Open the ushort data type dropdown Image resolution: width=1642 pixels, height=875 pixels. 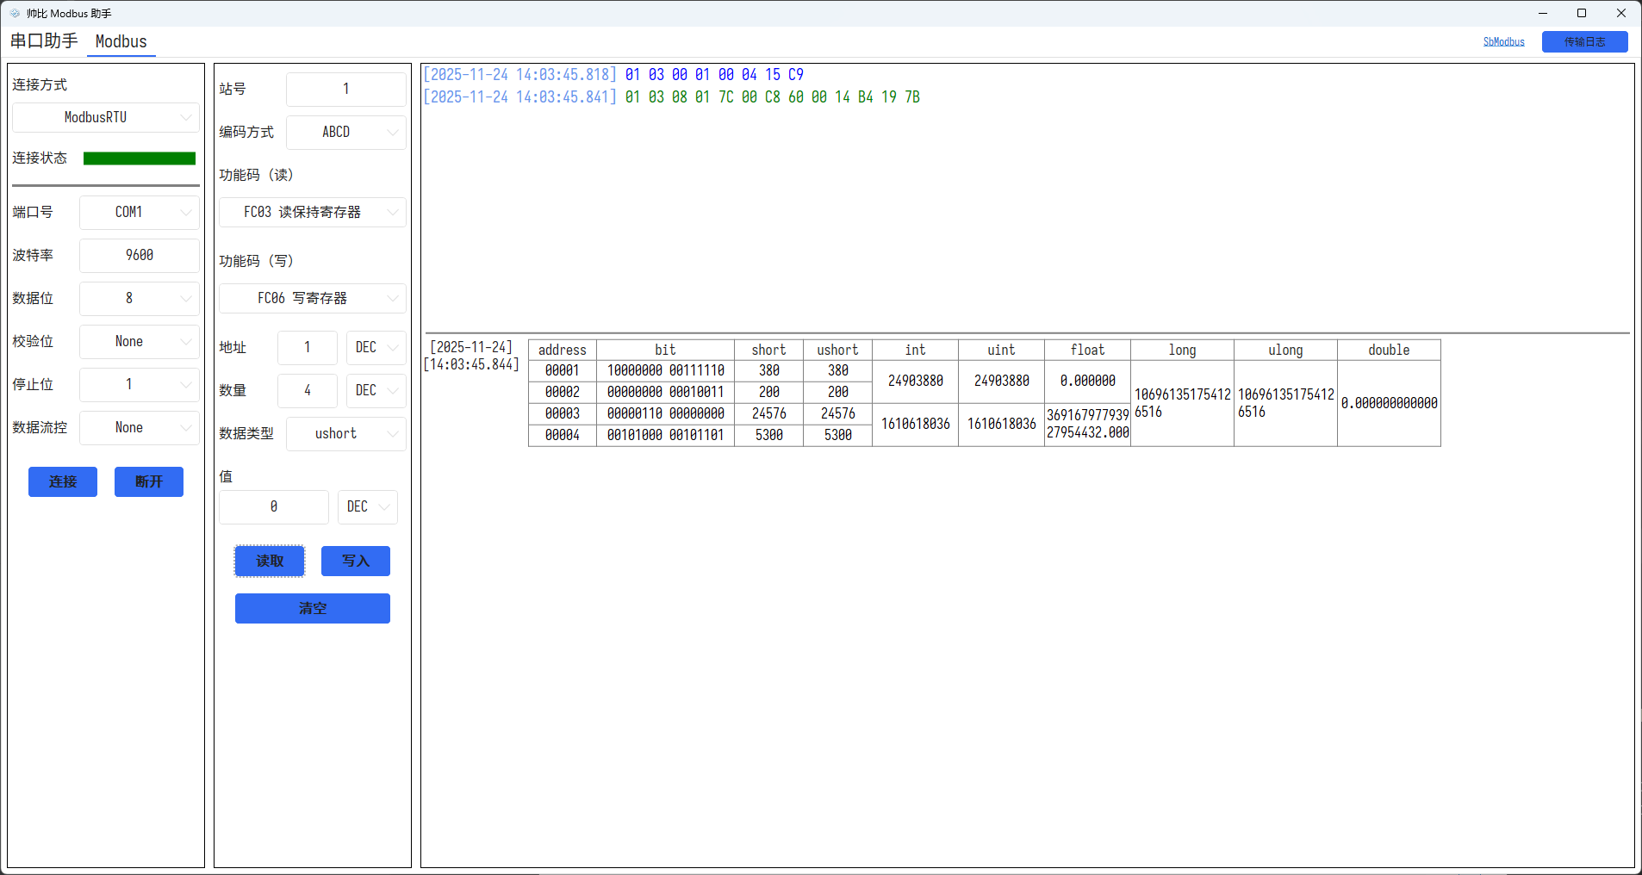[x=345, y=433]
